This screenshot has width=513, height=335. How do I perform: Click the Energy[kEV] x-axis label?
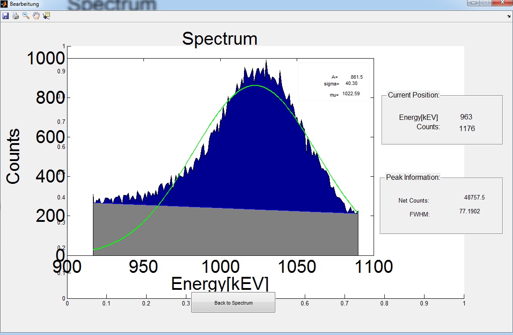219,284
